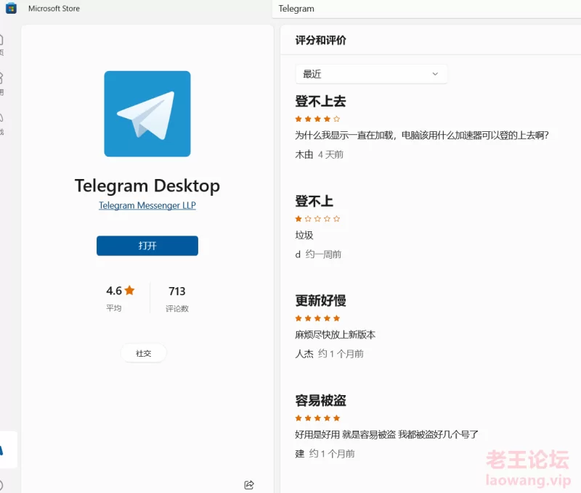Click the review text about 加速器

pyautogui.click(x=422, y=136)
